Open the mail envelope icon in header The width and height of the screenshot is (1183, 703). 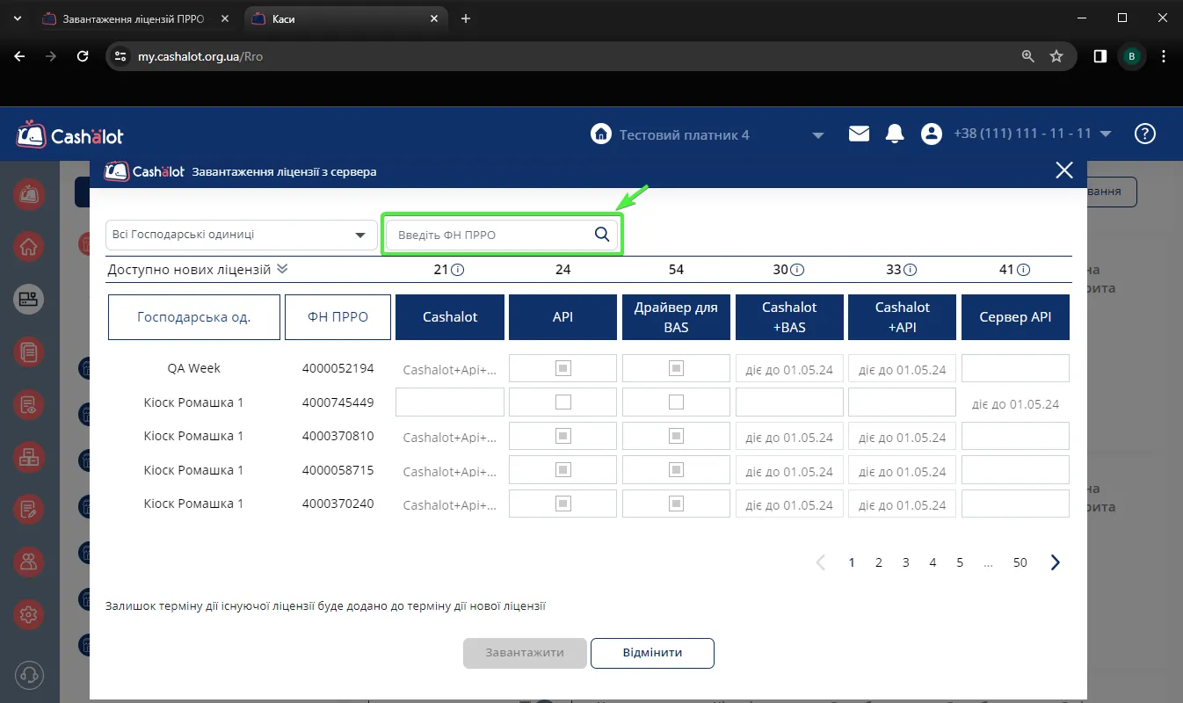click(859, 134)
